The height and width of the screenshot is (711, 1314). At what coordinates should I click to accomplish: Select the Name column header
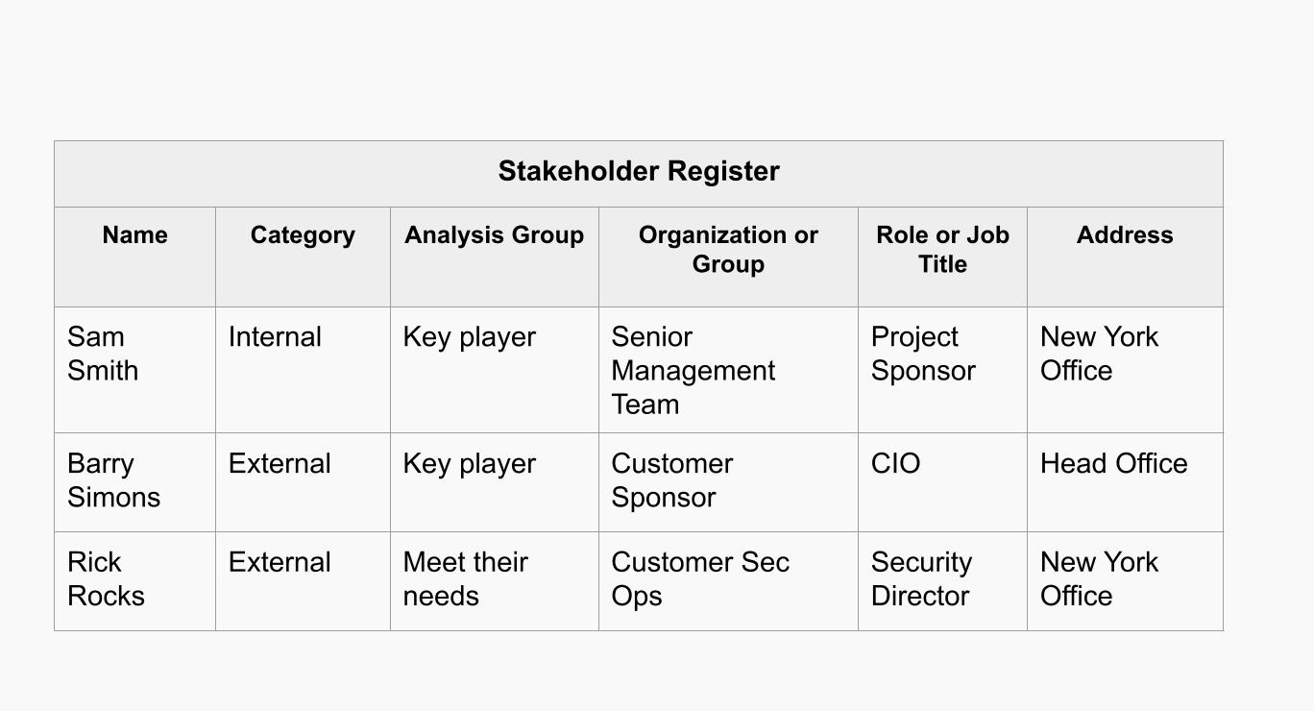coord(134,235)
